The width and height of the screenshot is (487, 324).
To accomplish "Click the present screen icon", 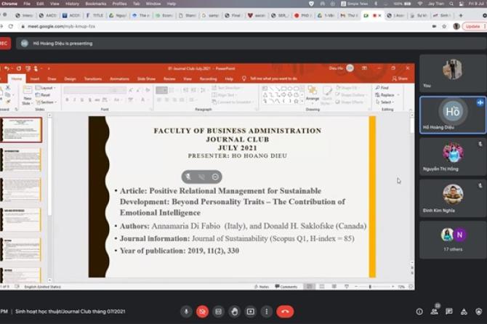I will coord(250,312).
